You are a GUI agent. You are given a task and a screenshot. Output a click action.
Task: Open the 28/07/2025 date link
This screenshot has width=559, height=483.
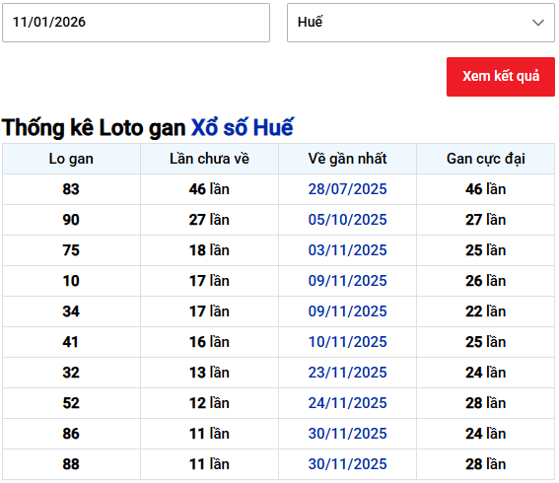coord(347,189)
